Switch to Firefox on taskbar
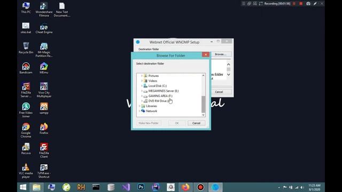 click(x=185, y=187)
